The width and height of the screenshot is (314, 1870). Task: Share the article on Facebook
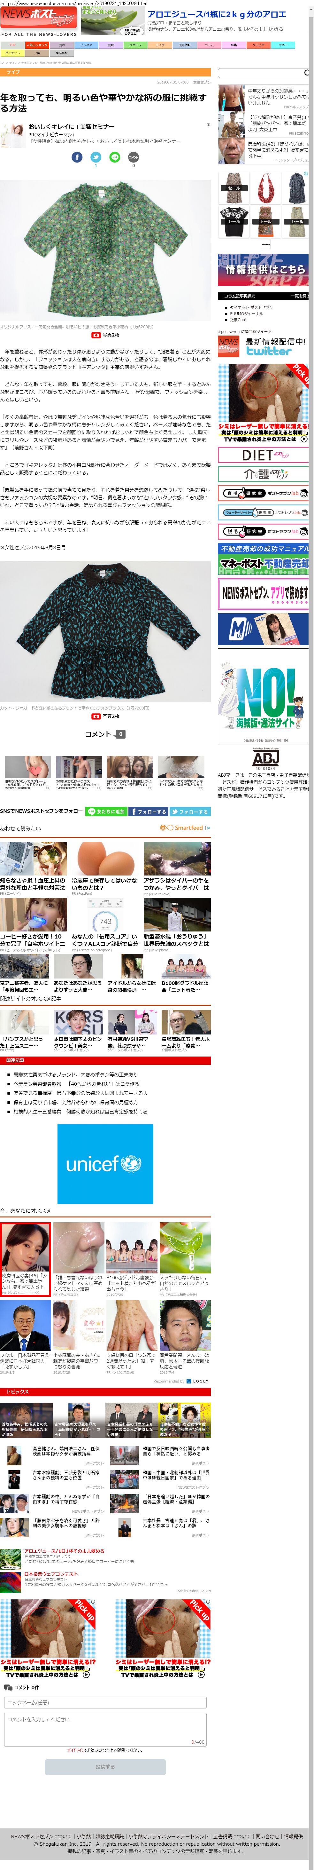77,157
